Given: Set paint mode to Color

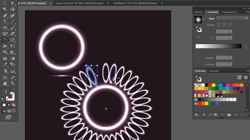Looking at the screenshot, I should click(x=4, y=105).
